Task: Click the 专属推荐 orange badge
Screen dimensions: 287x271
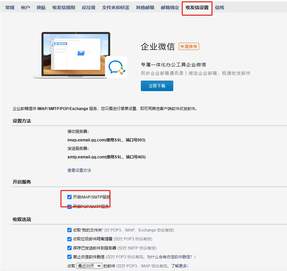Action: [x=189, y=46]
